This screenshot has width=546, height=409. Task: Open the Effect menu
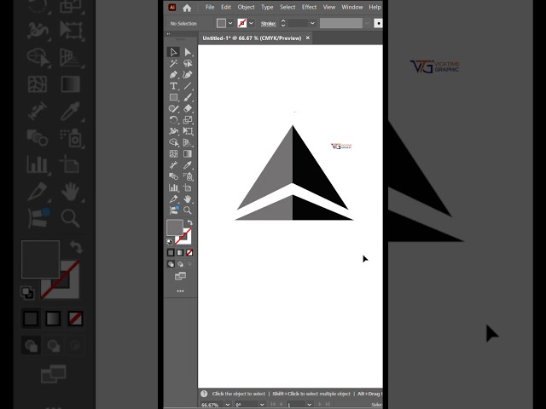[x=309, y=8]
